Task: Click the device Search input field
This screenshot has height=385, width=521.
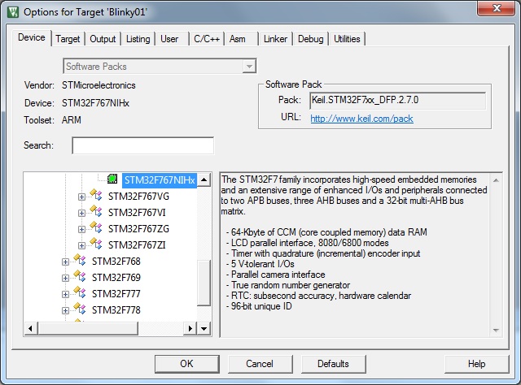Action: pos(143,145)
